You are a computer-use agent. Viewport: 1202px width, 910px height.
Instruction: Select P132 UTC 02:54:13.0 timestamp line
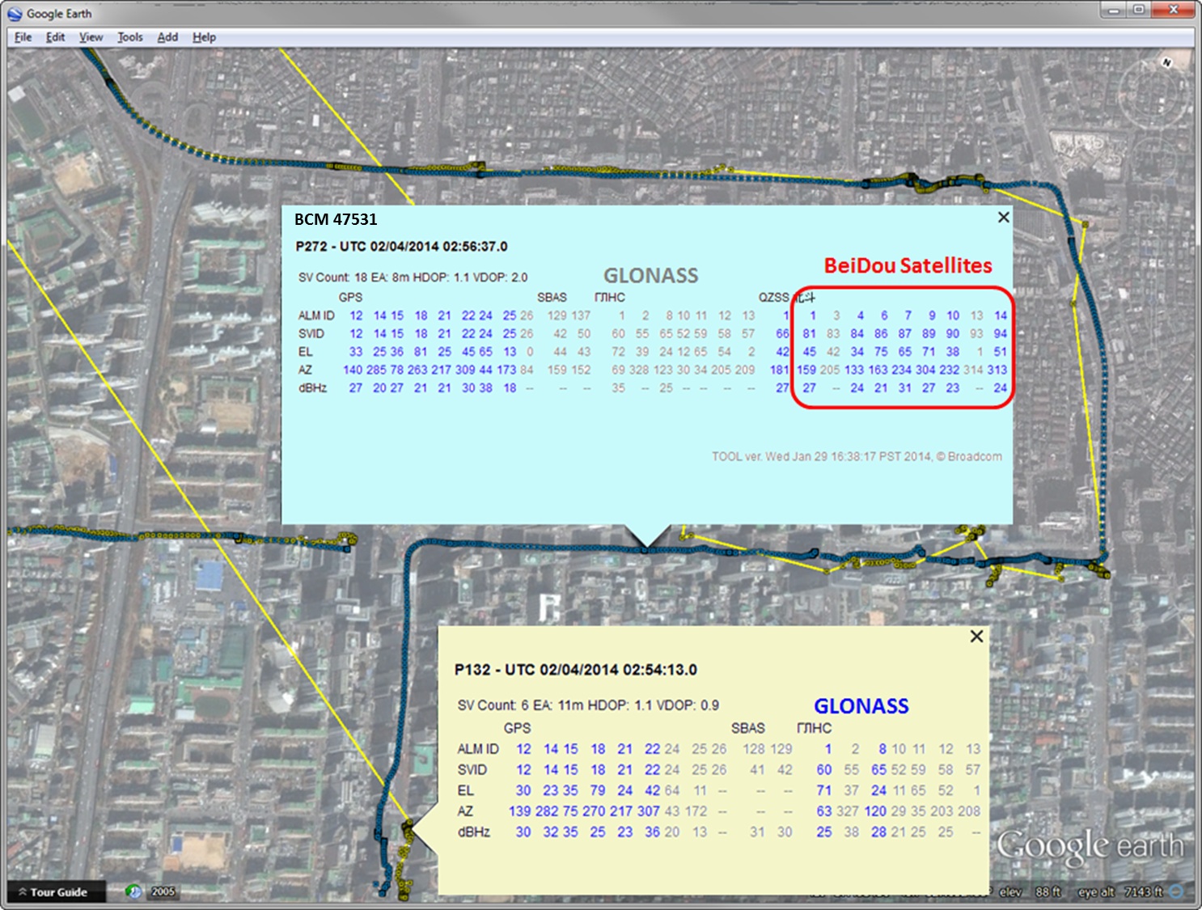point(575,670)
